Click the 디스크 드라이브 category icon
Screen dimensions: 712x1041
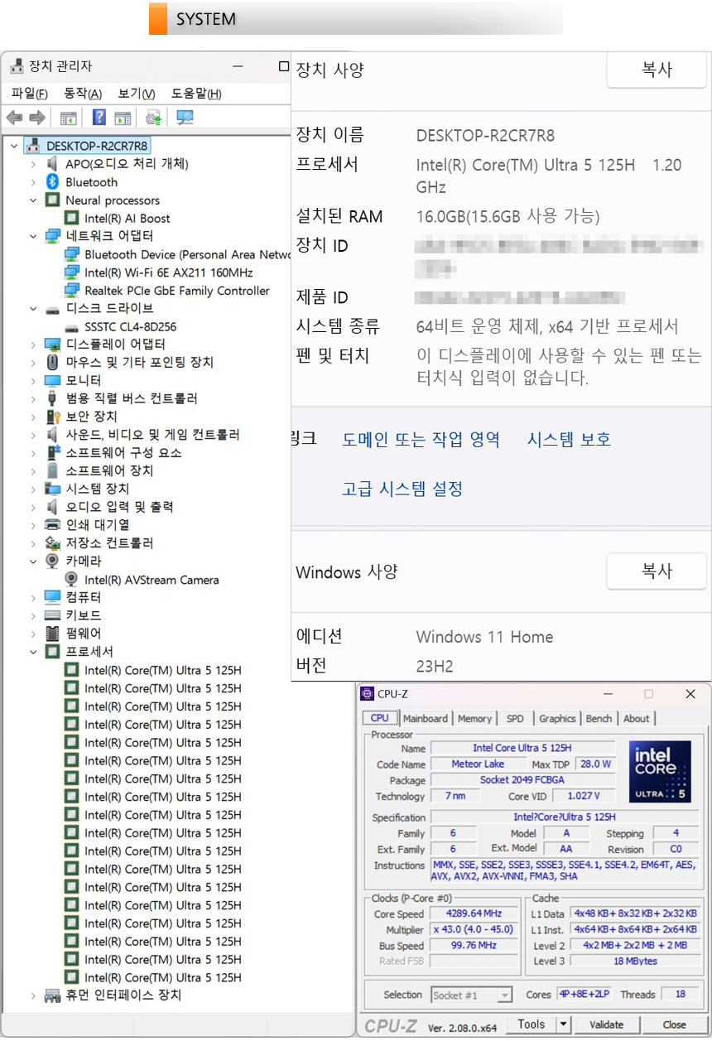[x=52, y=309]
